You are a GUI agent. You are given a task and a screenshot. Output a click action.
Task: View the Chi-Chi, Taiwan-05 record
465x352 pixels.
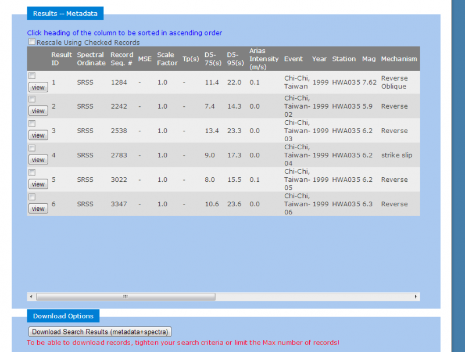(x=38, y=184)
